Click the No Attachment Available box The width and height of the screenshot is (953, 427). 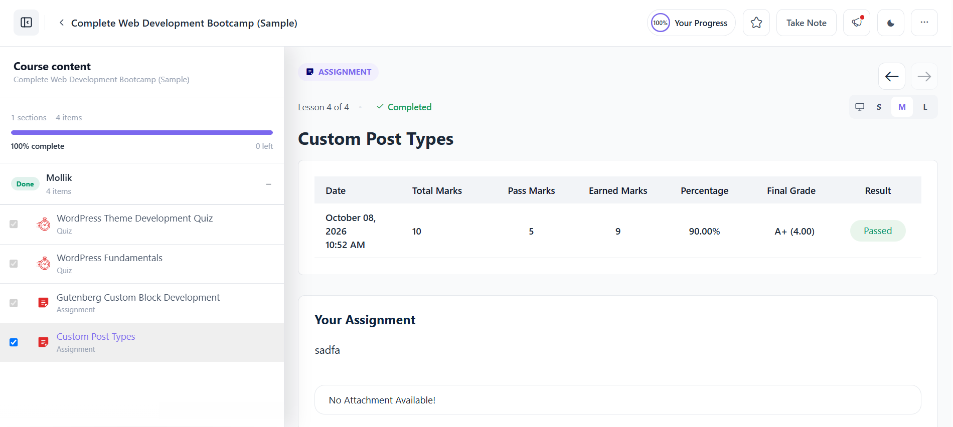pyautogui.click(x=618, y=400)
